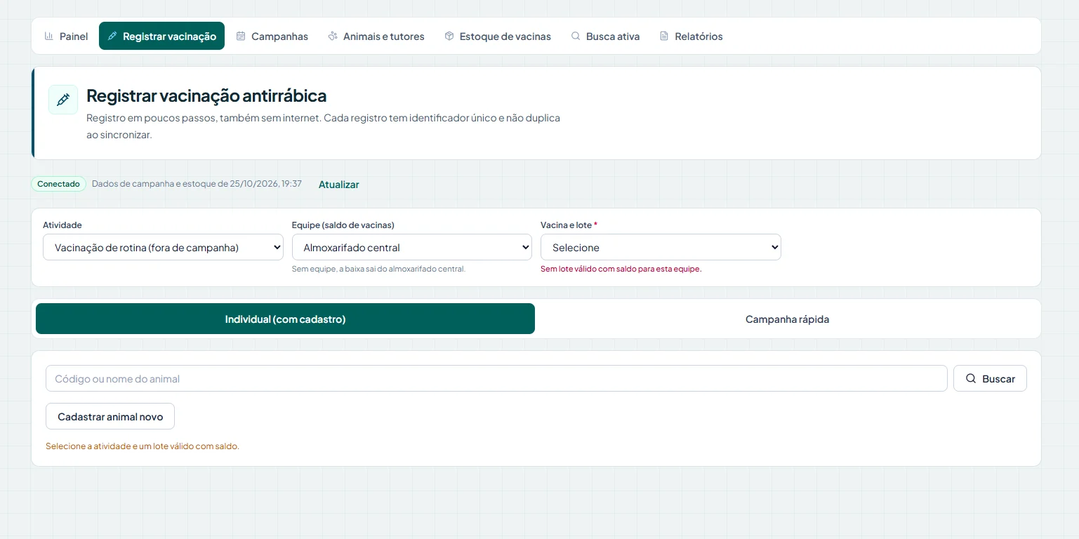
Task: Open the Relatórios tab
Action: [x=691, y=36]
